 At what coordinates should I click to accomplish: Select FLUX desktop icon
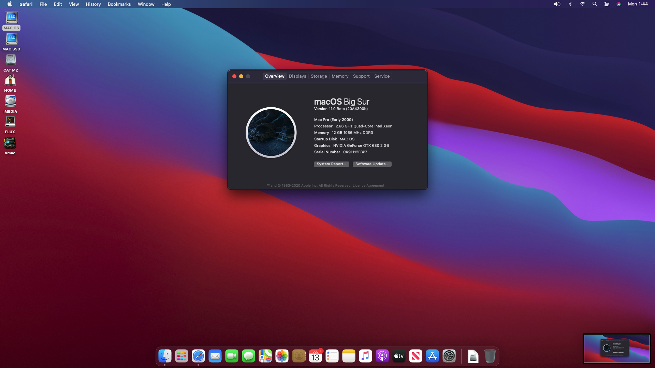(10, 125)
